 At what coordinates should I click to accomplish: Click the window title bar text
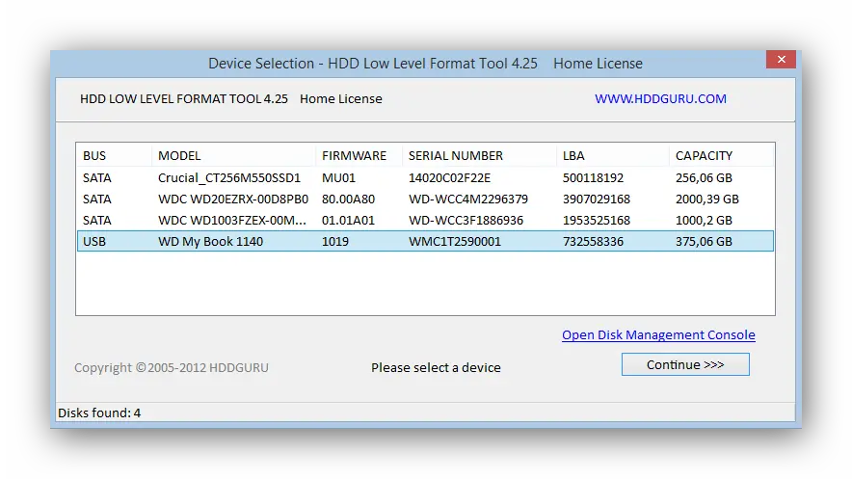pyautogui.click(x=425, y=64)
